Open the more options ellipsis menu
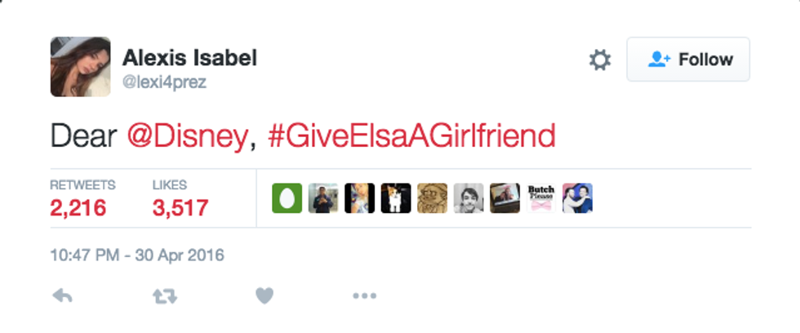800x333 pixels. coord(364,296)
